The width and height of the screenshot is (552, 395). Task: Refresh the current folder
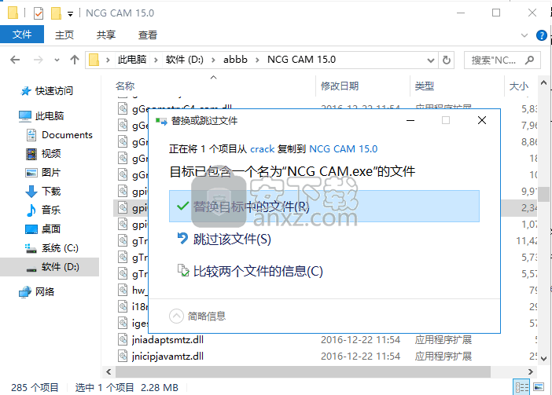coord(447,60)
